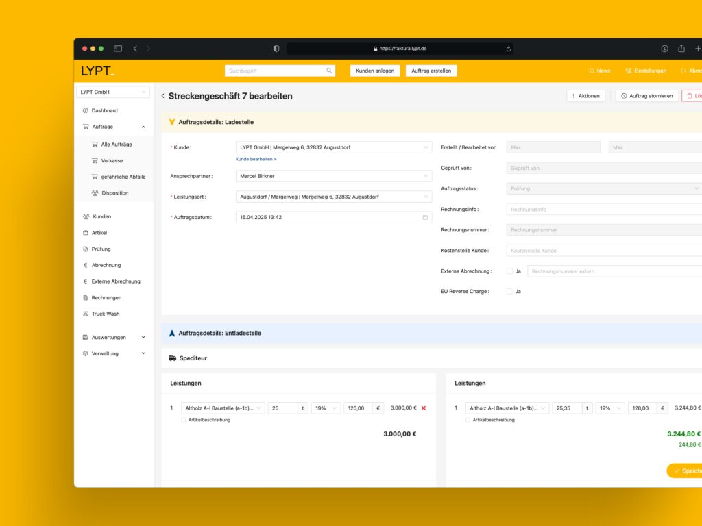702x526 pixels.
Task: Follow the Kunde bearbeiten link
Action: pyautogui.click(x=256, y=159)
